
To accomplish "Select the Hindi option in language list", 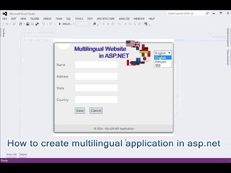I will pos(163,65).
